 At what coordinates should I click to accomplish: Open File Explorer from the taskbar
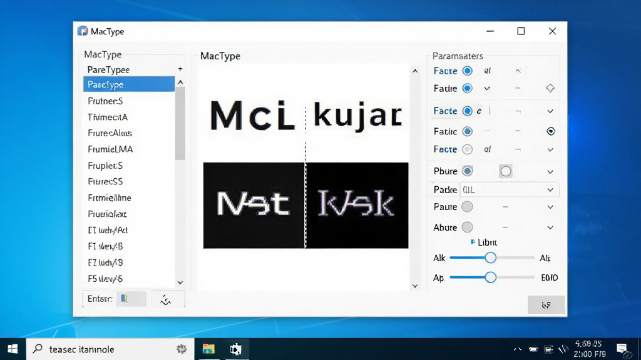click(208, 349)
